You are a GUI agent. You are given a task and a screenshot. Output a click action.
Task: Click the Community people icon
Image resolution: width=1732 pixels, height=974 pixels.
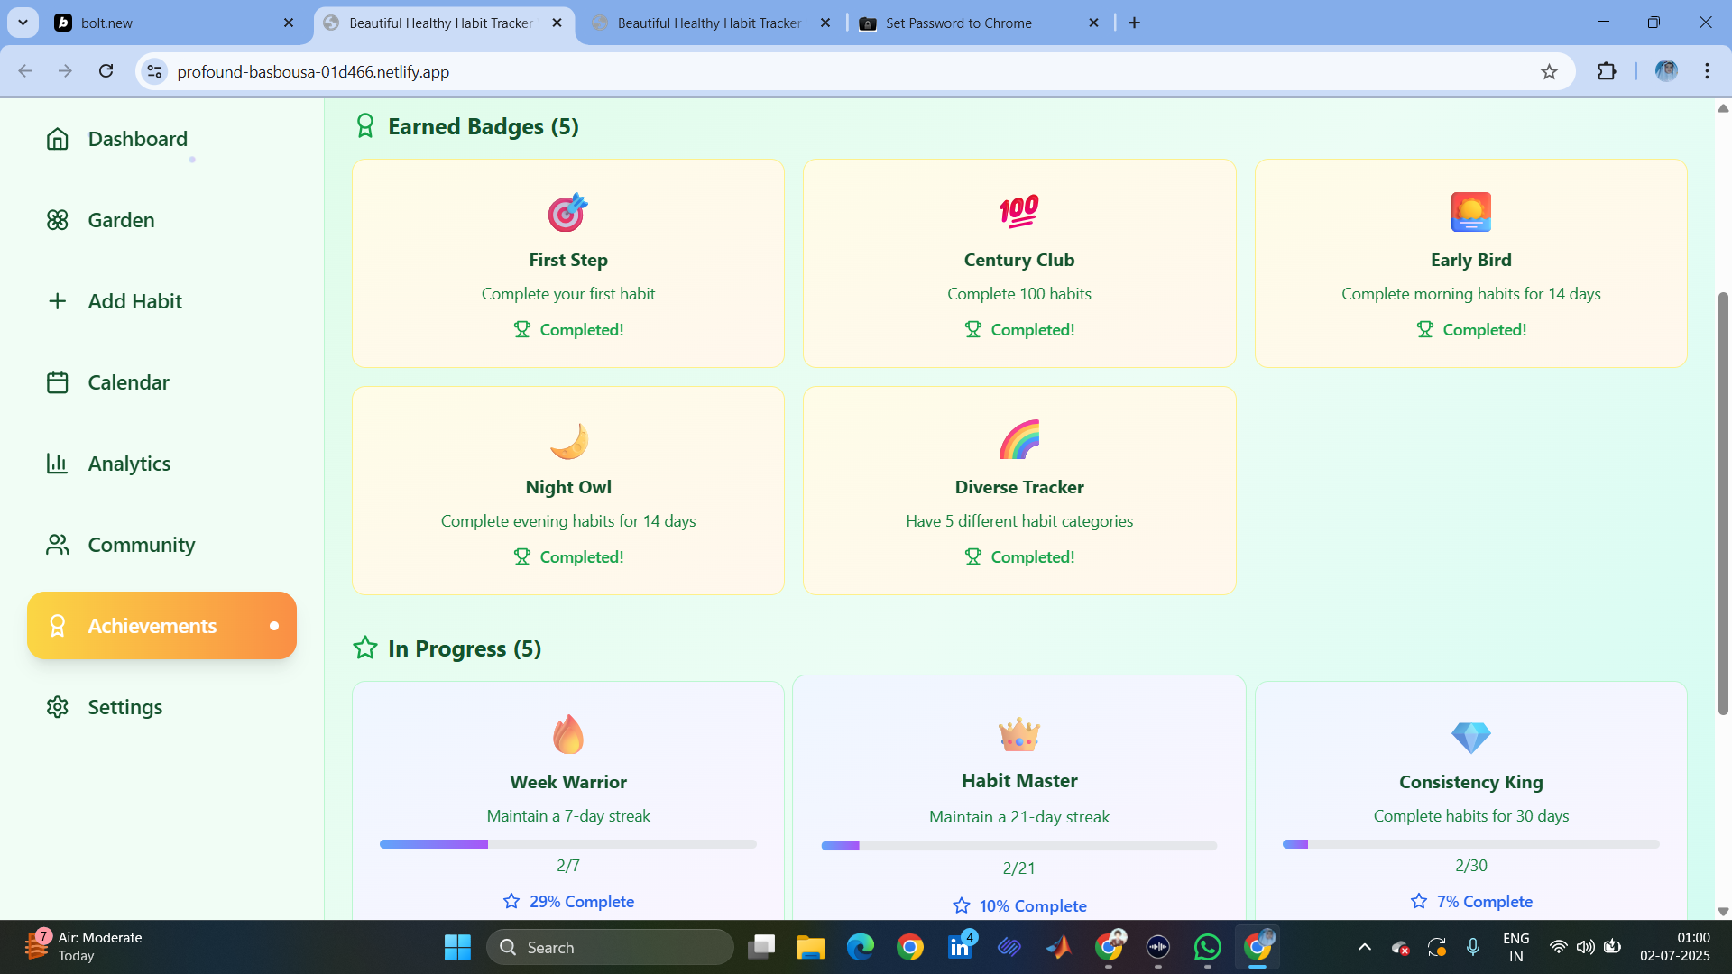[x=57, y=545]
